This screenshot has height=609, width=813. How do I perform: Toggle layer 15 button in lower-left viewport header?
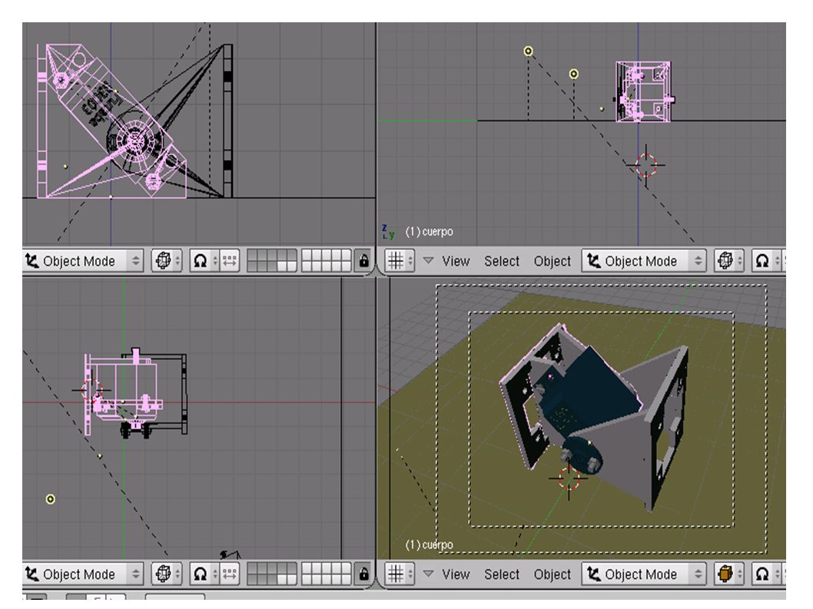coord(292,579)
